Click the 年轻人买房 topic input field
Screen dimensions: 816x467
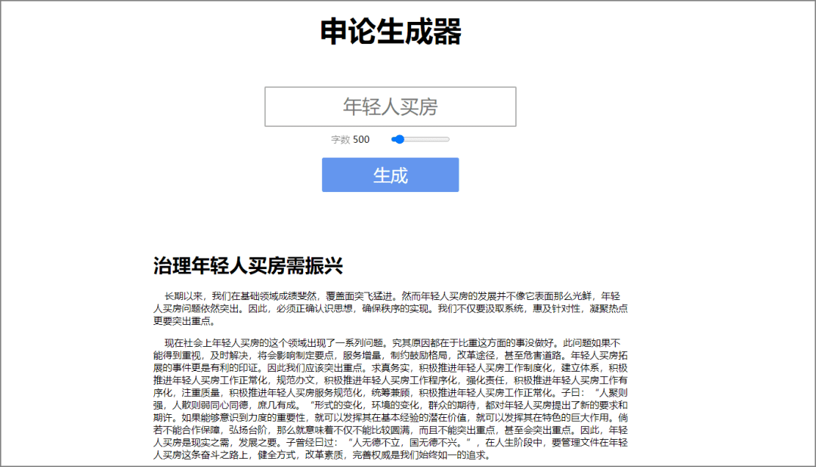(391, 107)
